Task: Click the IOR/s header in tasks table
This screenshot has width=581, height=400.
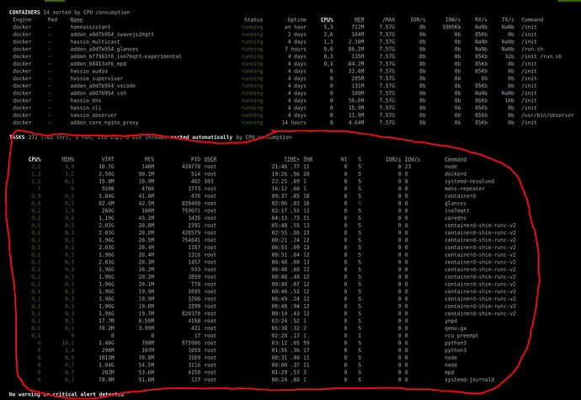Action: pyautogui.click(x=389, y=158)
